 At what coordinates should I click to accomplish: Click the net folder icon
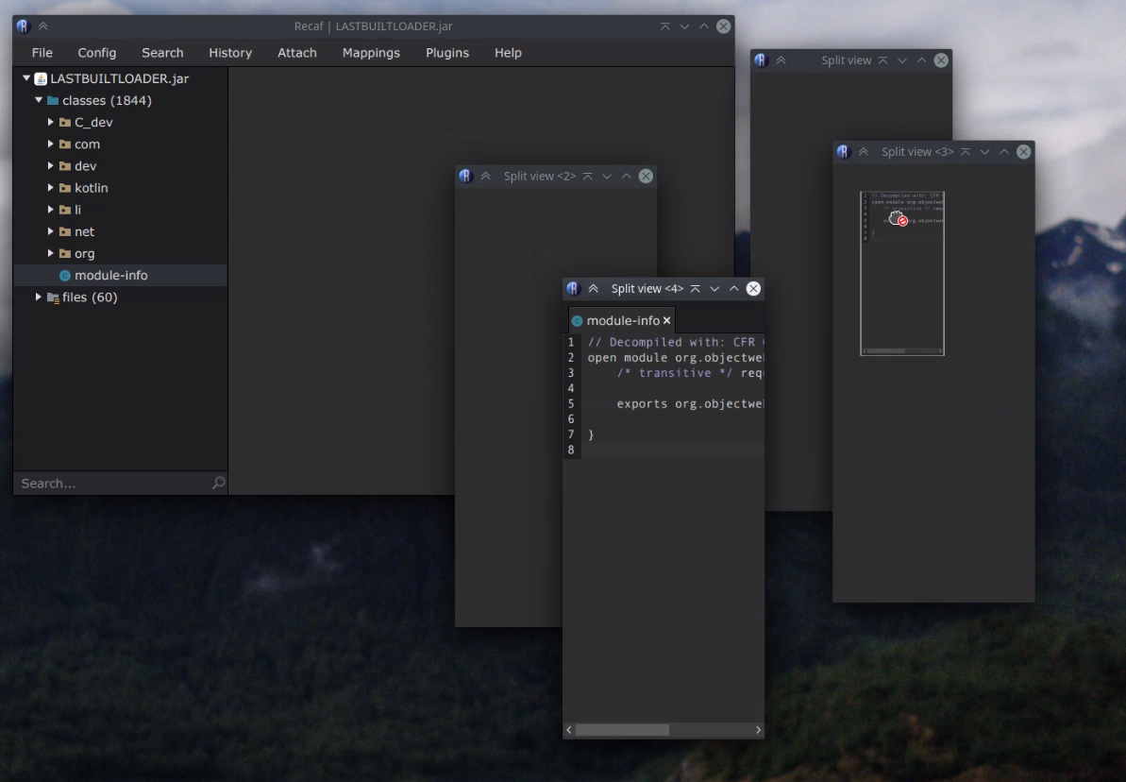click(64, 232)
